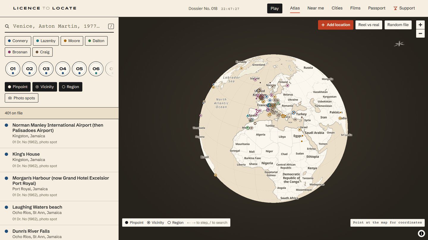Zoom out with the minus button
This screenshot has width=428, height=240.
420,33
